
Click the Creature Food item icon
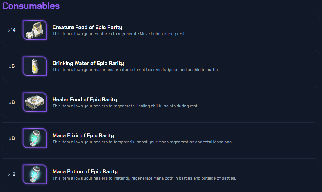pos(35,30)
